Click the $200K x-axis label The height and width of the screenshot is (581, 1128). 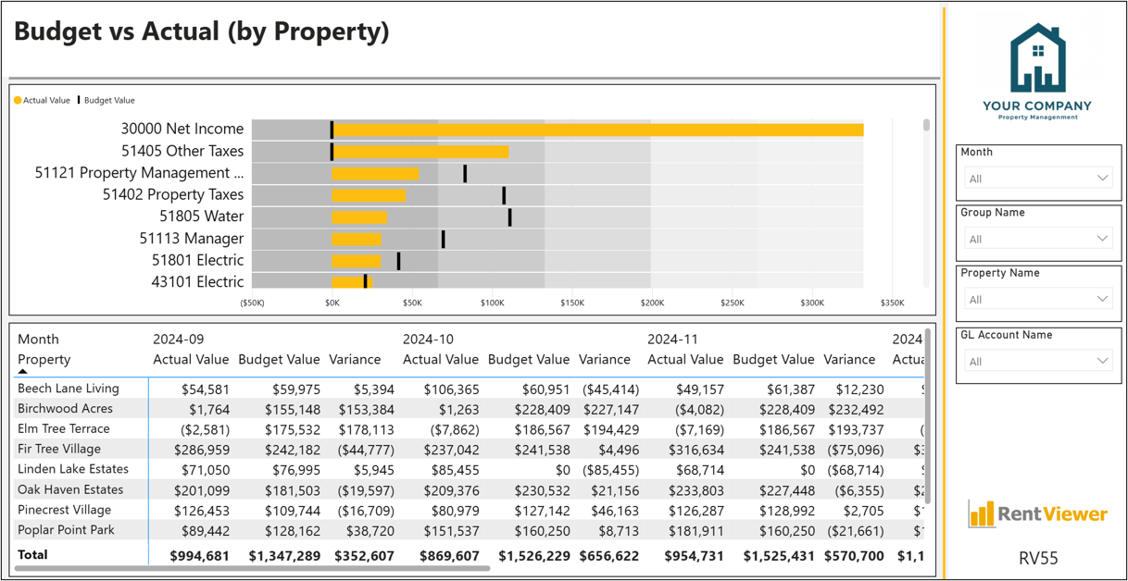click(x=652, y=303)
